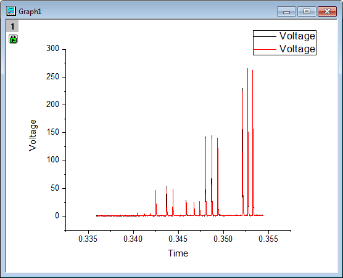Viewport: 343px width, 278px height.
Task: Click Y-axis tick label 250
Action: [x=52, y=76]
